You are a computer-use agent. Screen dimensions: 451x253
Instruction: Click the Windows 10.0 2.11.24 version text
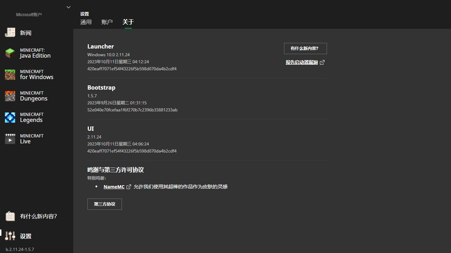[x=109, y=55]
